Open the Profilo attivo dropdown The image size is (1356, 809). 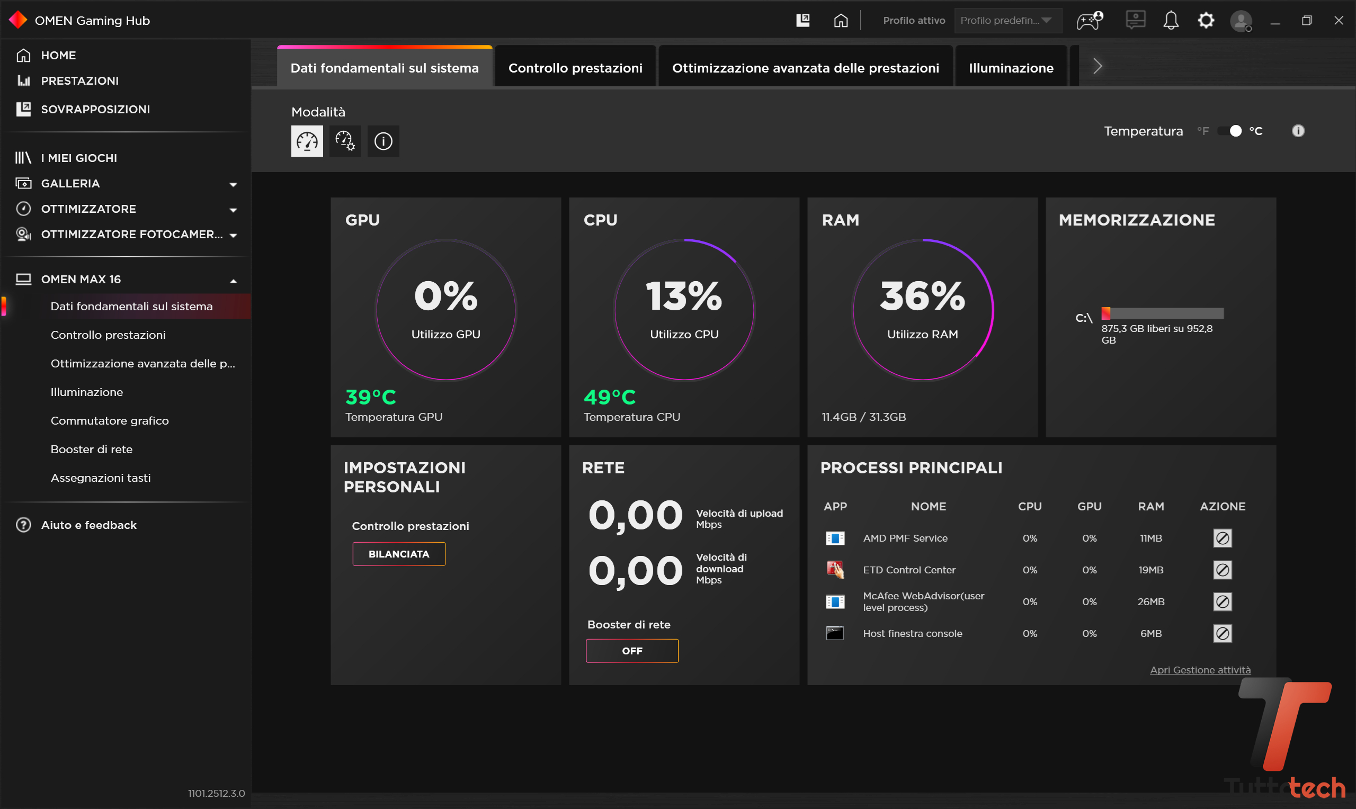[x=1007, y=21]
